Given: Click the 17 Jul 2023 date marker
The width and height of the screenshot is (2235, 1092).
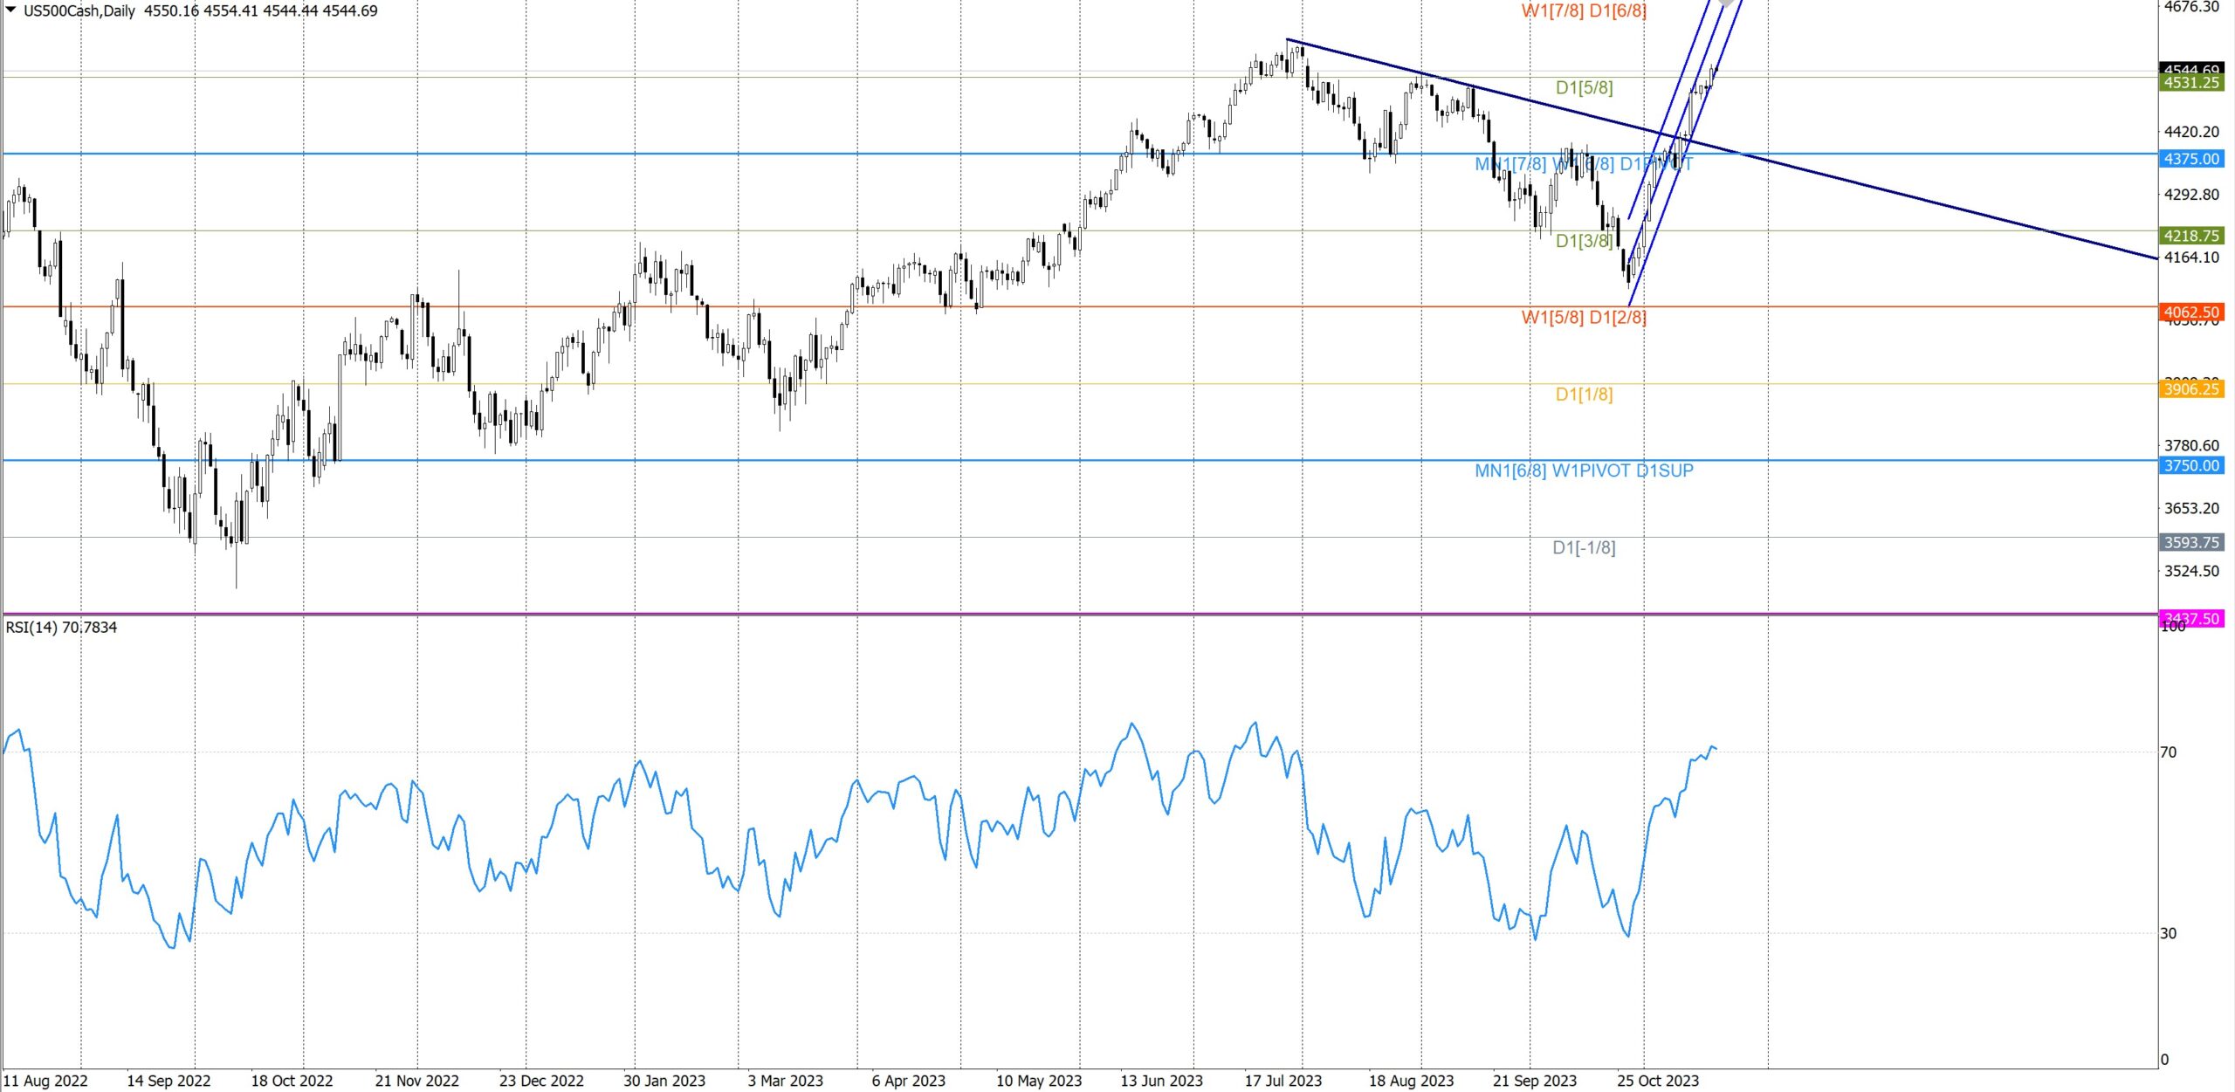Looking at the screenshot, I should point(1283,1081).
